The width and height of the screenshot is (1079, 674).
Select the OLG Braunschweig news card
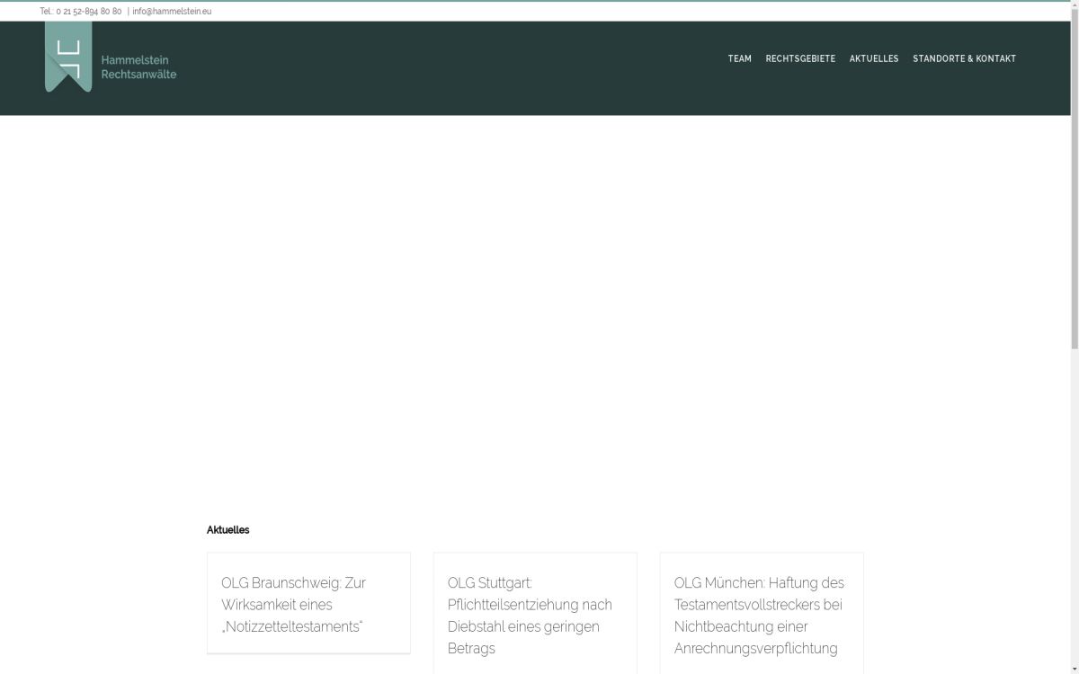[x=308, y=602]
